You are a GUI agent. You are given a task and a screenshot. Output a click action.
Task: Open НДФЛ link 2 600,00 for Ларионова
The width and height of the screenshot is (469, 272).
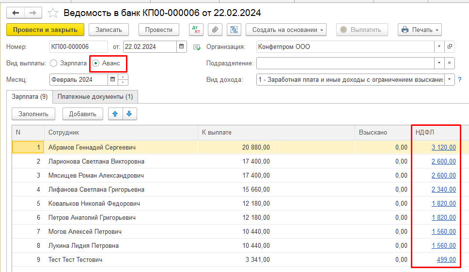point(444,161)
